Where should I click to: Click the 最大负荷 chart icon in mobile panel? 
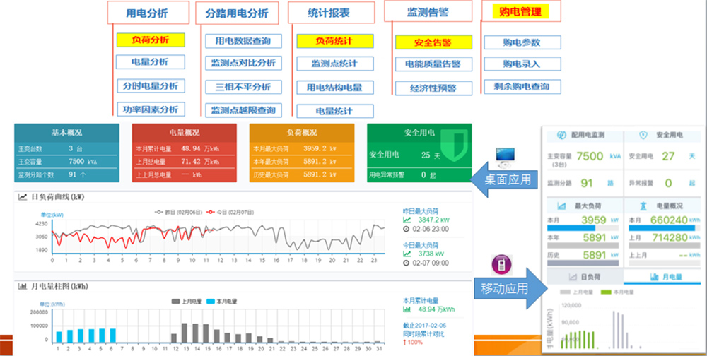point(562,206)
